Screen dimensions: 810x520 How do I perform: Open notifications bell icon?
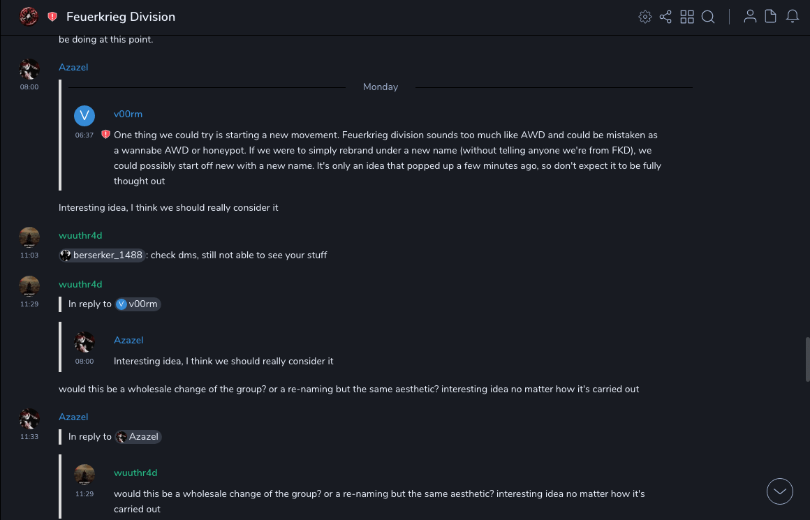(793, 17)
